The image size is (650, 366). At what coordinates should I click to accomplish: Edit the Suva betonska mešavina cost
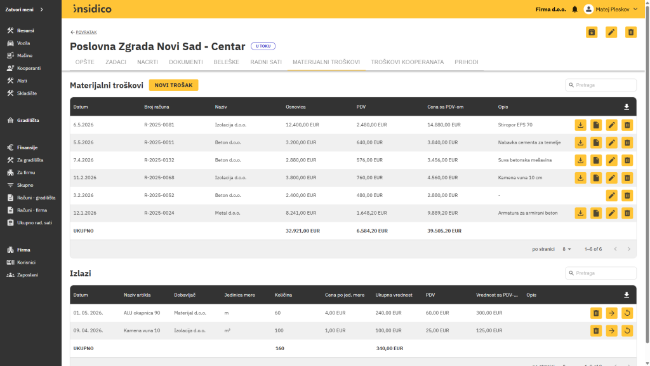point(611,160)
